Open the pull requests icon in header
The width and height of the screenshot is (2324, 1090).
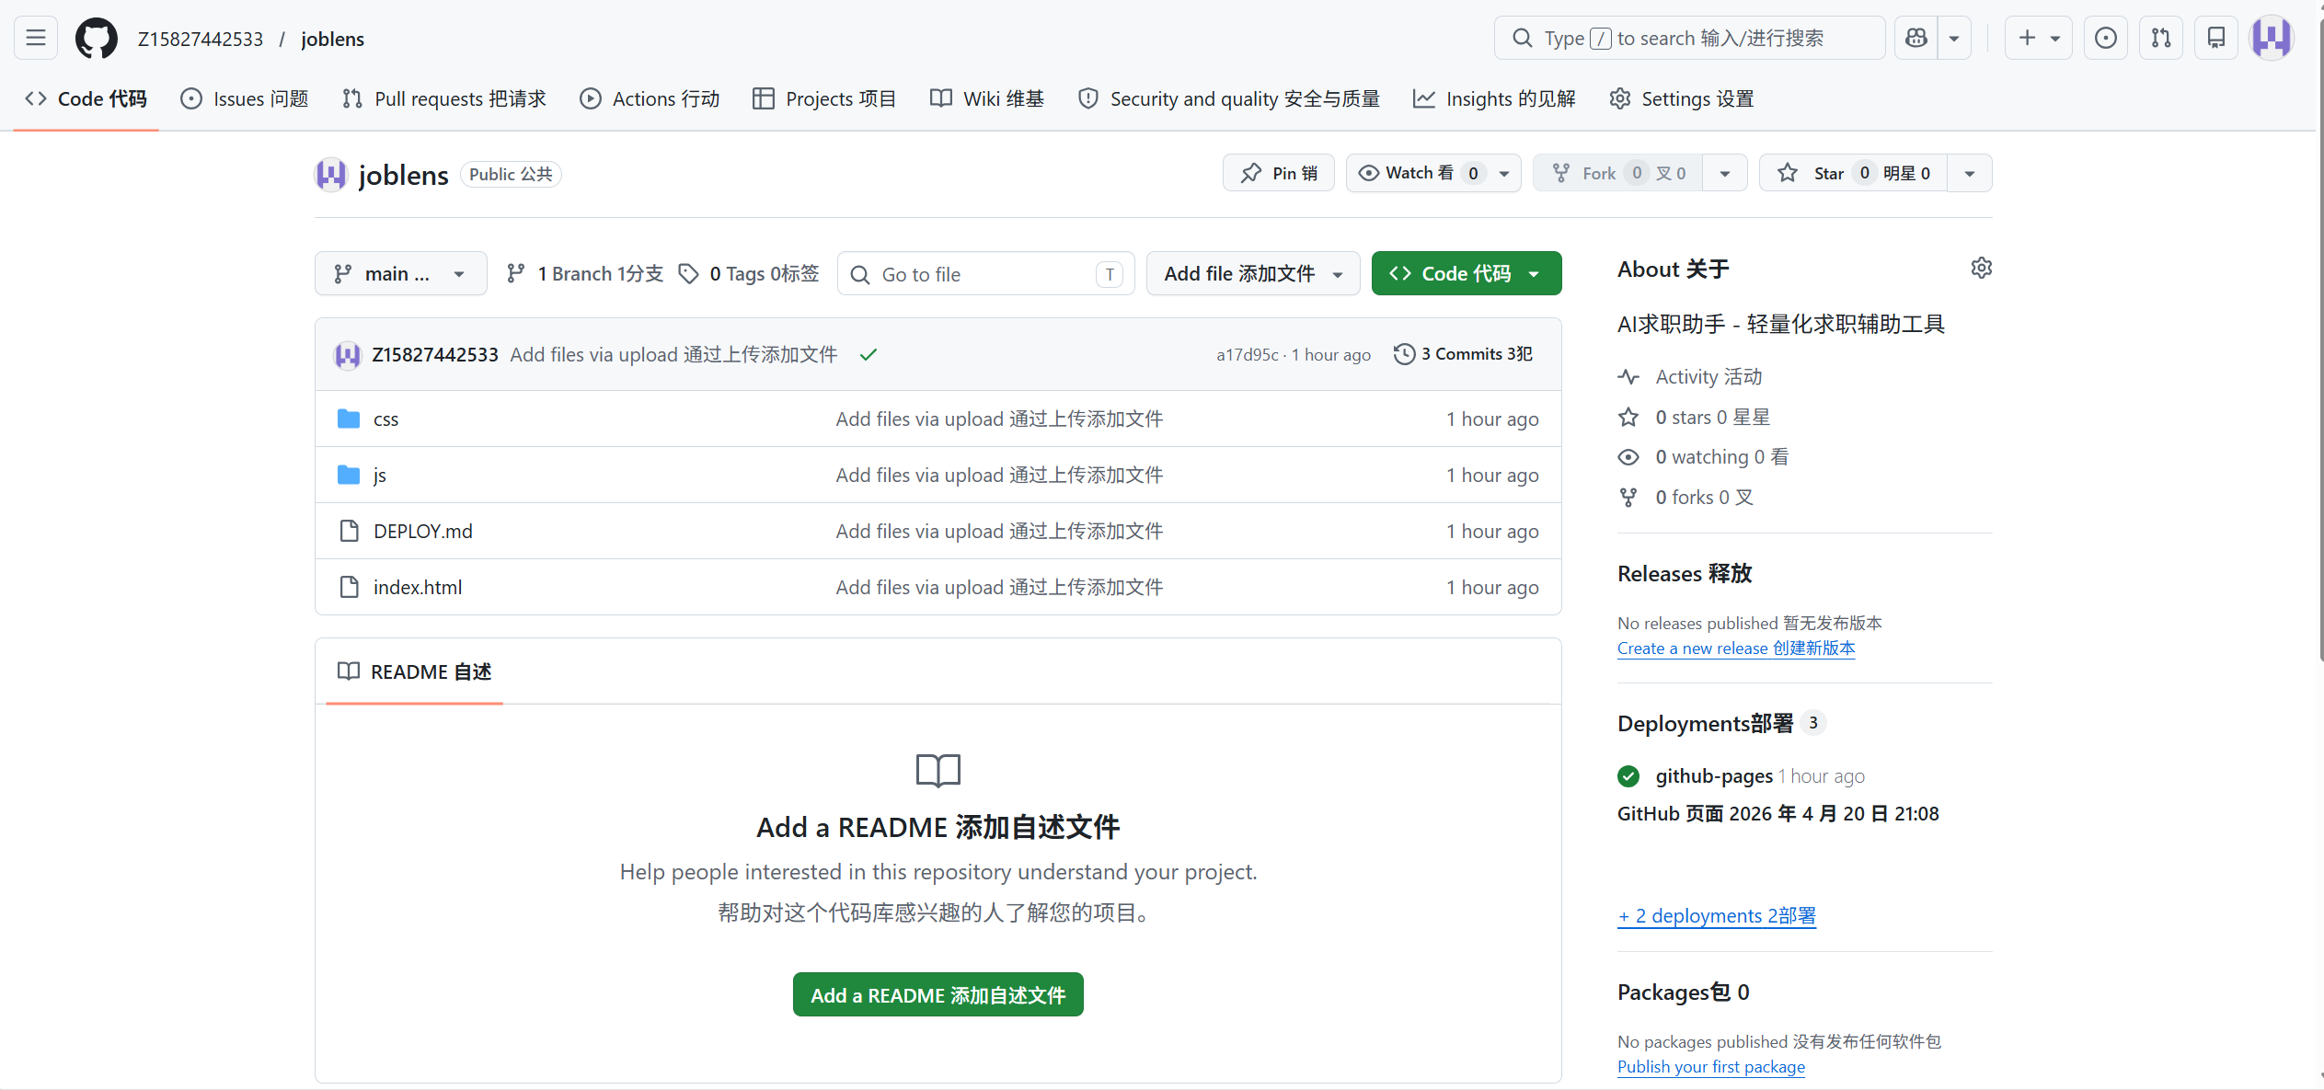tap(2161, 38)
